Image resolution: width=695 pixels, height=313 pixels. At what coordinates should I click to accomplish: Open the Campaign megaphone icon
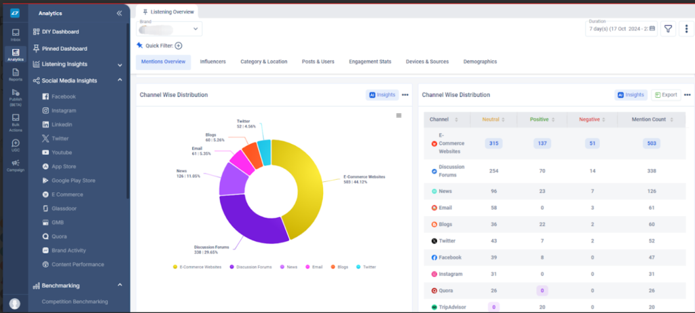click(x=16, y=166)
